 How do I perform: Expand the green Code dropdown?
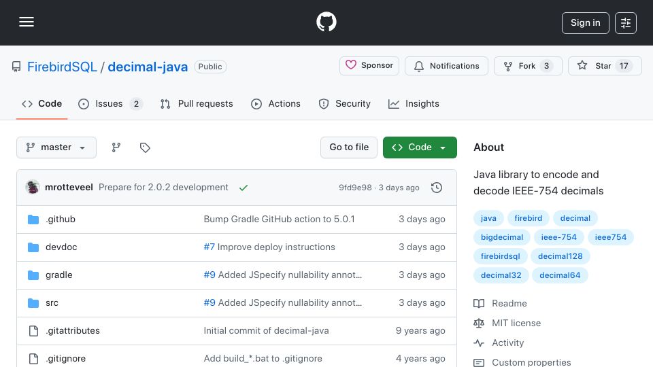(x=420, y=147)
